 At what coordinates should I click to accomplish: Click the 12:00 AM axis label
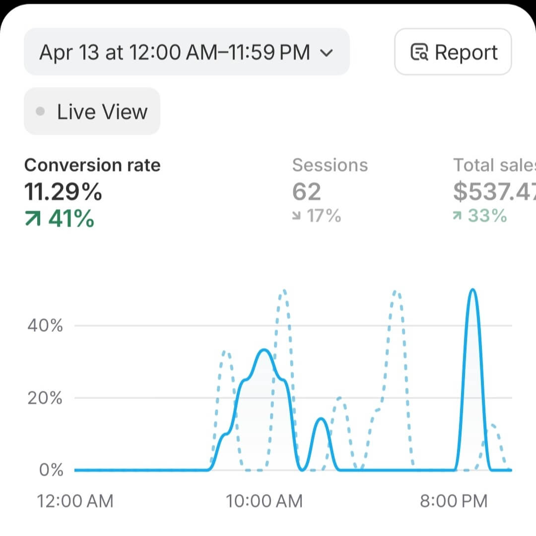point(75,501)
